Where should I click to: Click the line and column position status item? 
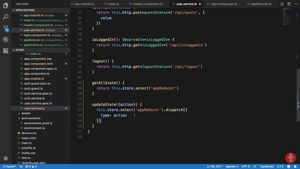[x=215, y=167]
